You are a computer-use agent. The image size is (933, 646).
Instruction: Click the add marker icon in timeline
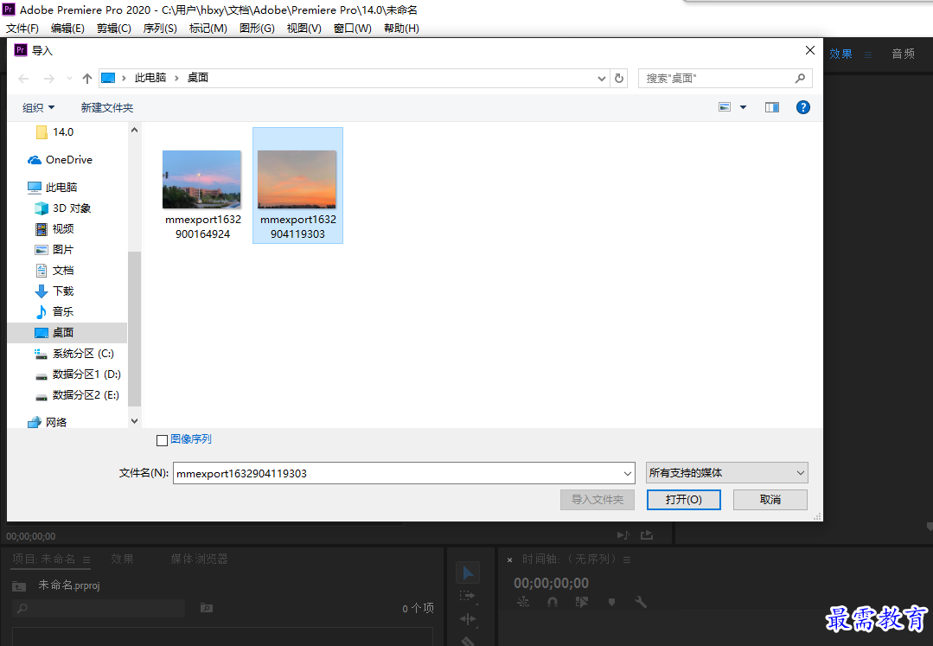pos(611,602)
